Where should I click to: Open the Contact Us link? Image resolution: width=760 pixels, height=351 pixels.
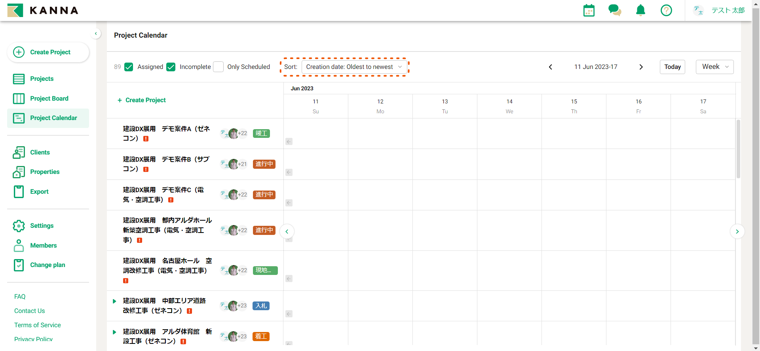pos(29,311)
